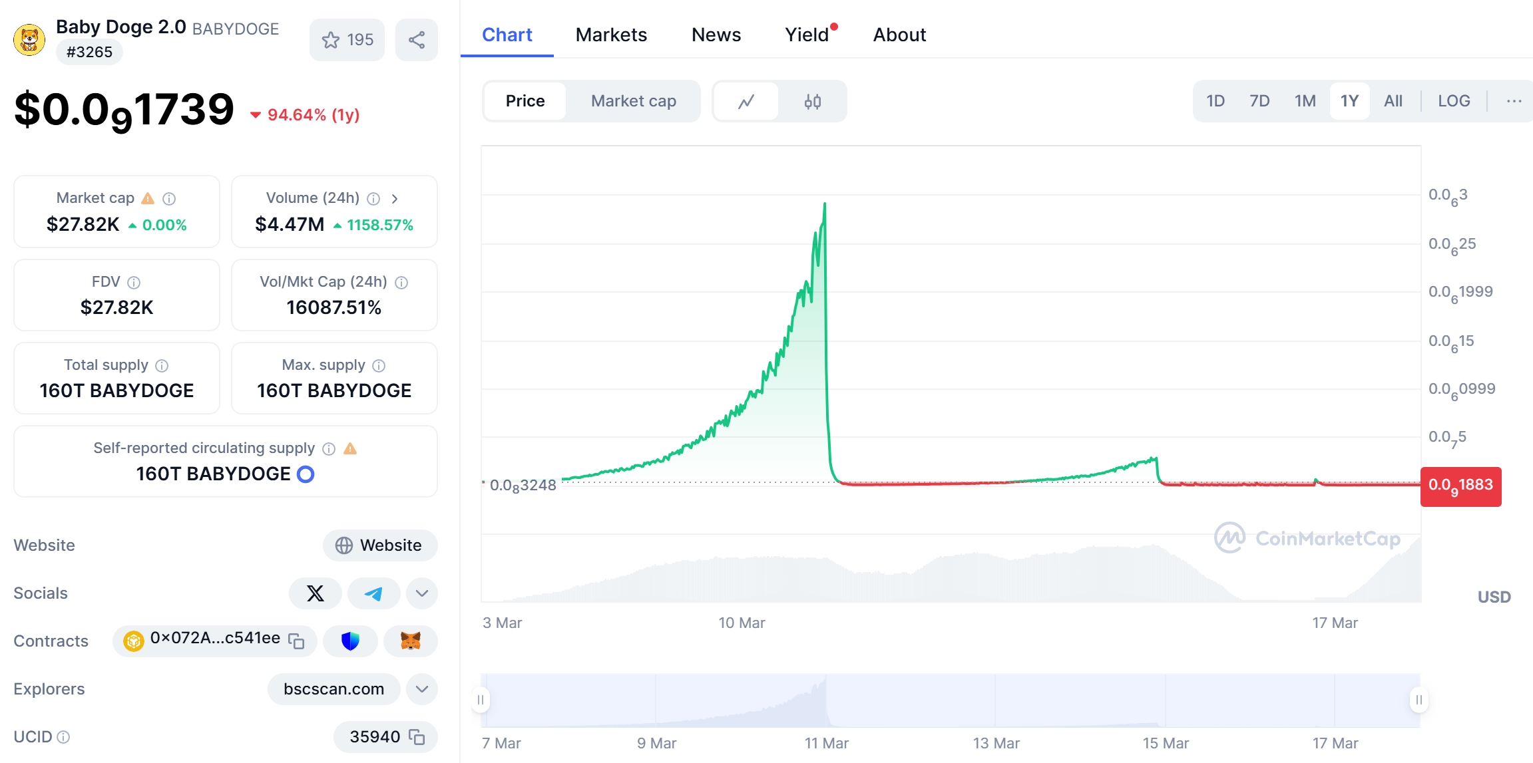
Task: Grab left range slider handle
Action: tap(481, 700)
